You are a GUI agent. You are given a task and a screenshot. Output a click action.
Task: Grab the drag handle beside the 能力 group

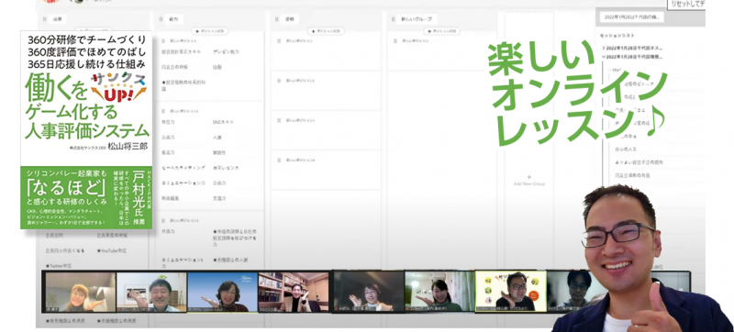coord(161,19)
